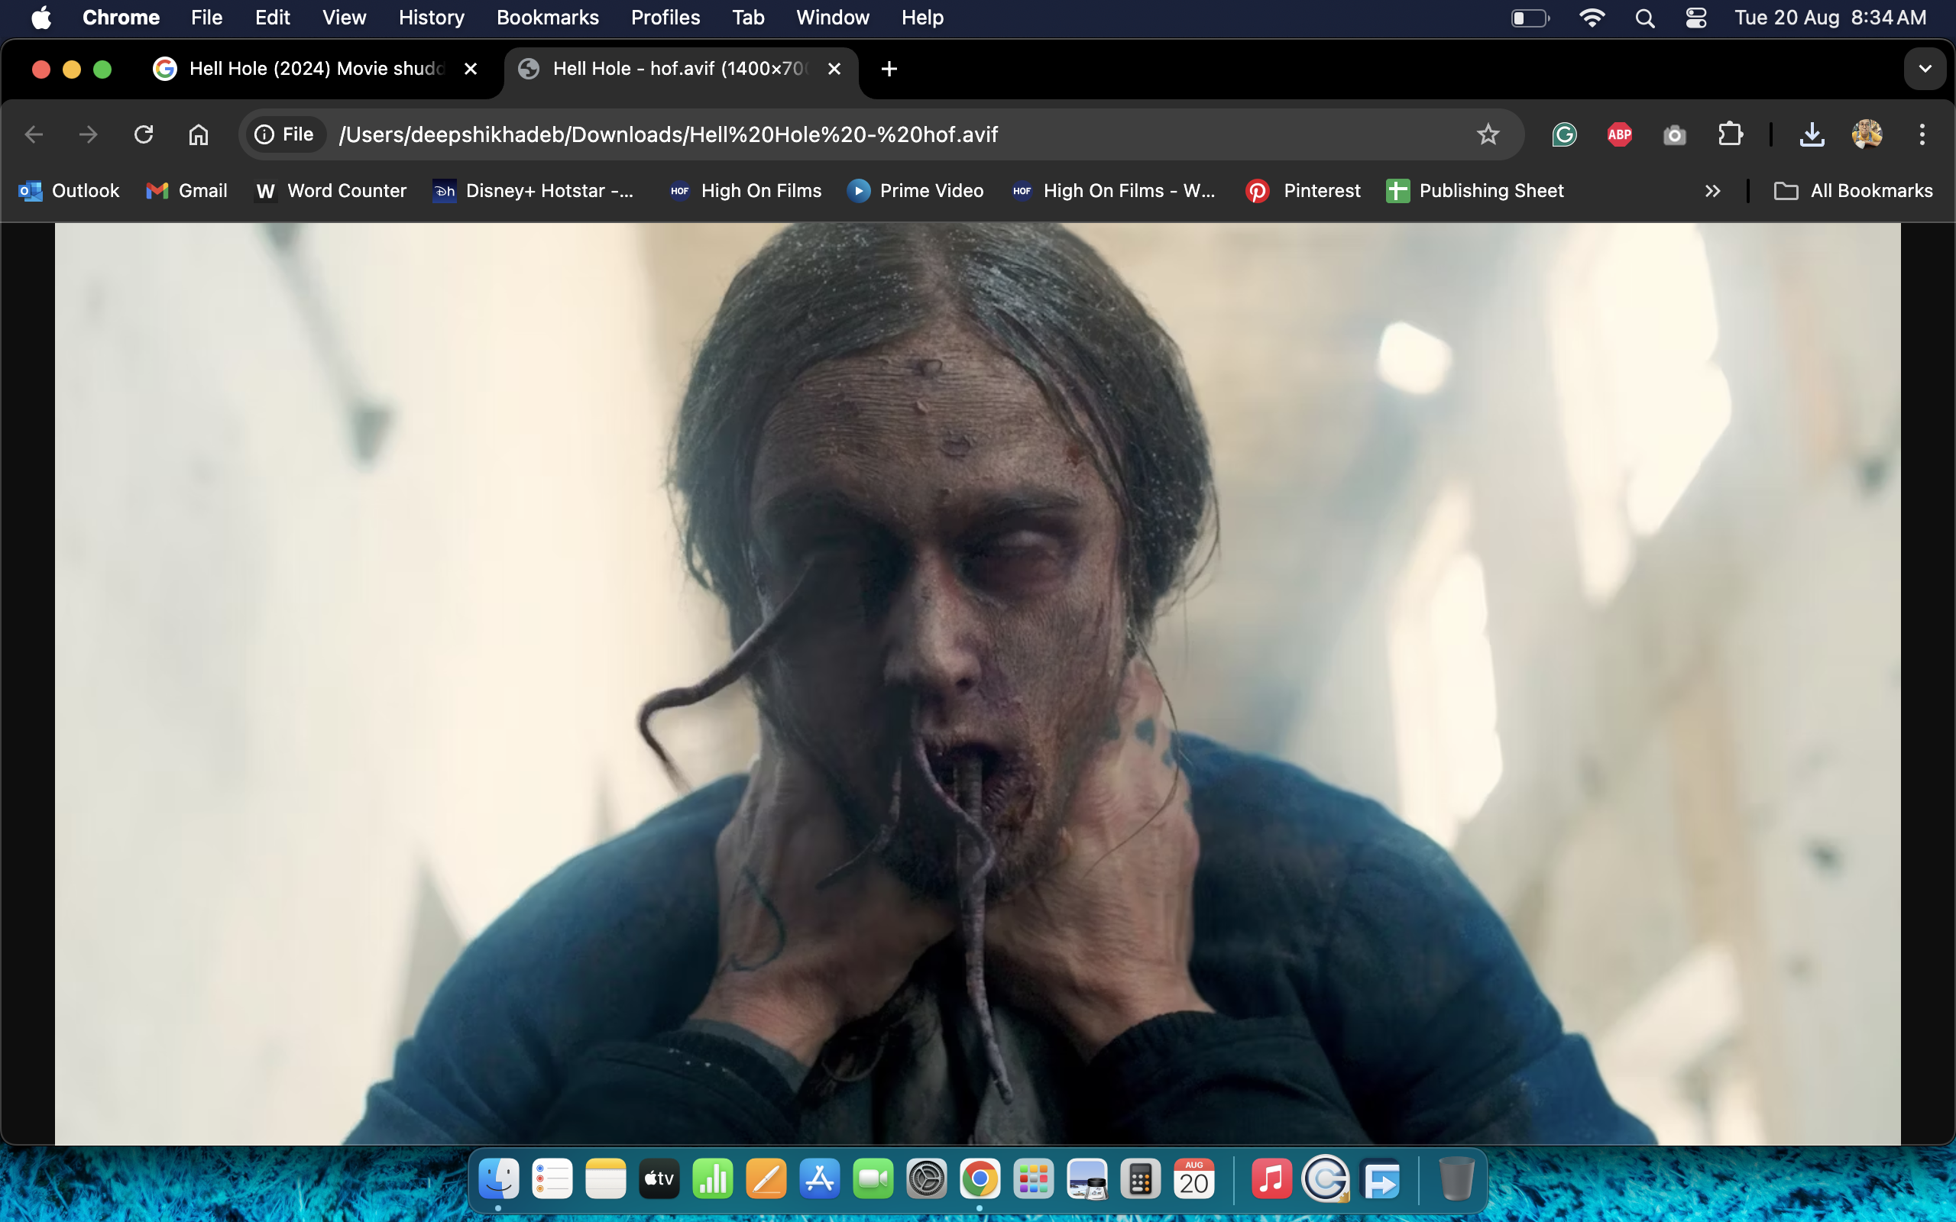
Task: Open the Edit menu
Action: point(272,18)
